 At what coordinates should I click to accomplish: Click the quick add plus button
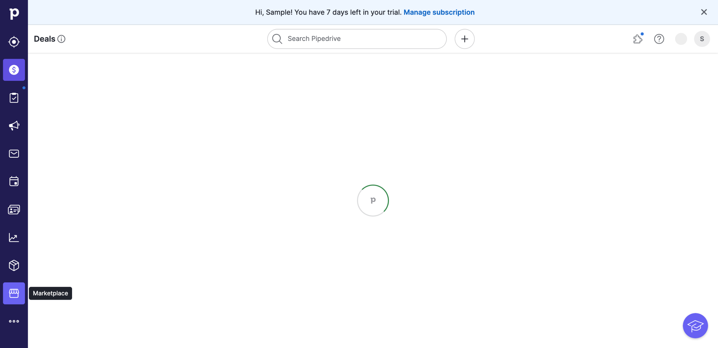[x=464, y=39]
